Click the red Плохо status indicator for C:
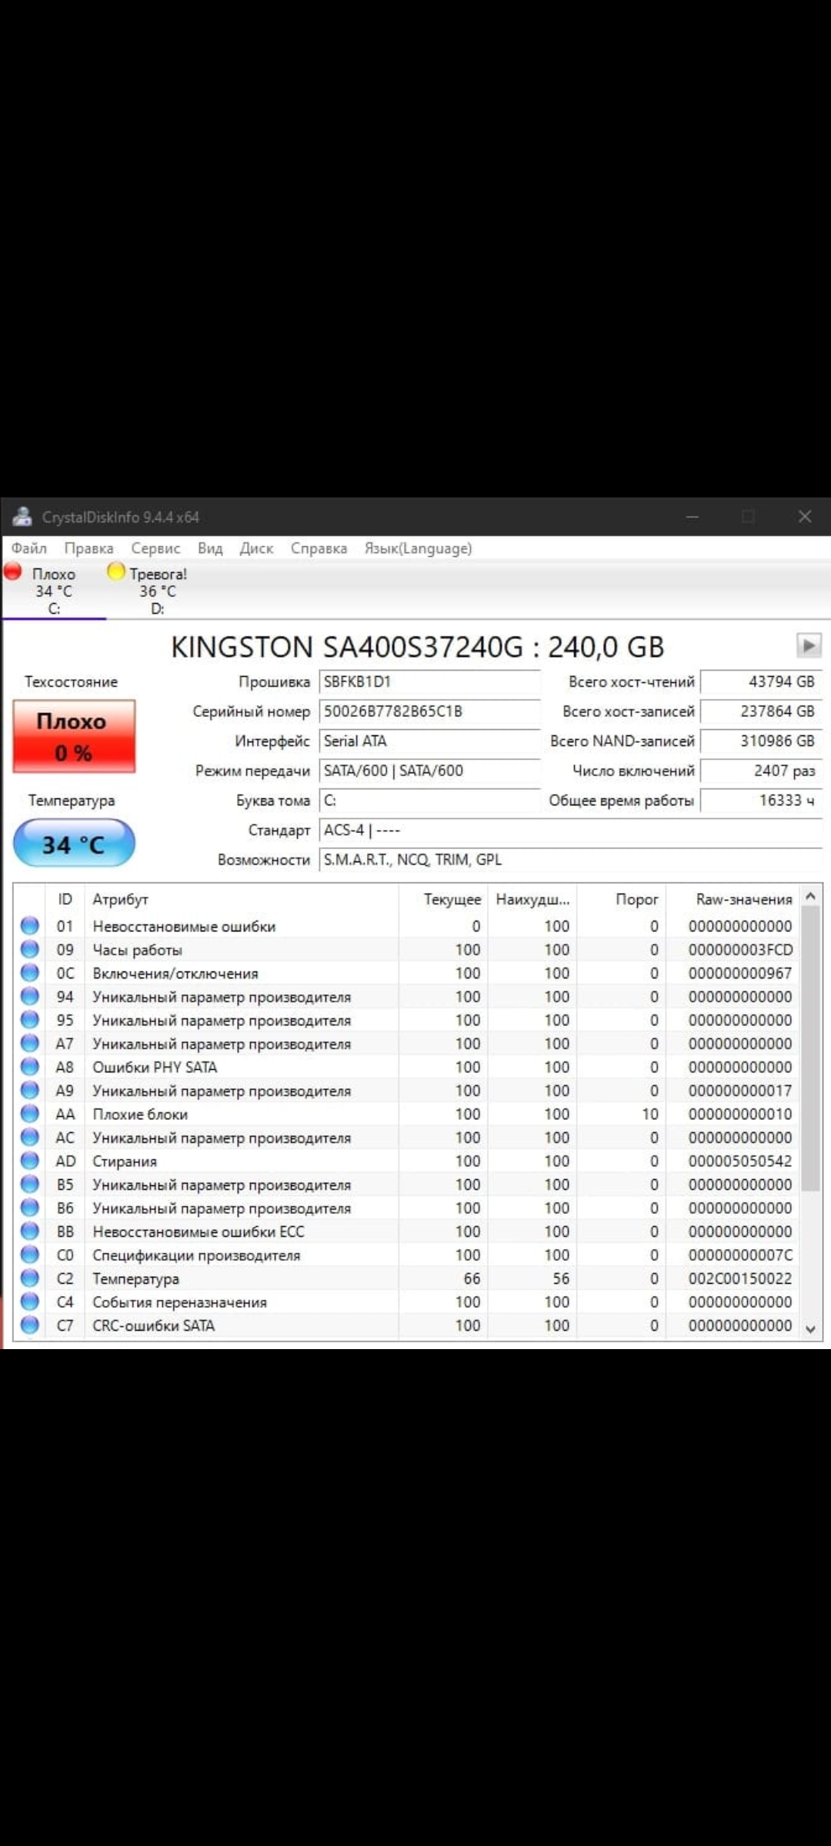The image size is (831, 1846). (13, 571)
